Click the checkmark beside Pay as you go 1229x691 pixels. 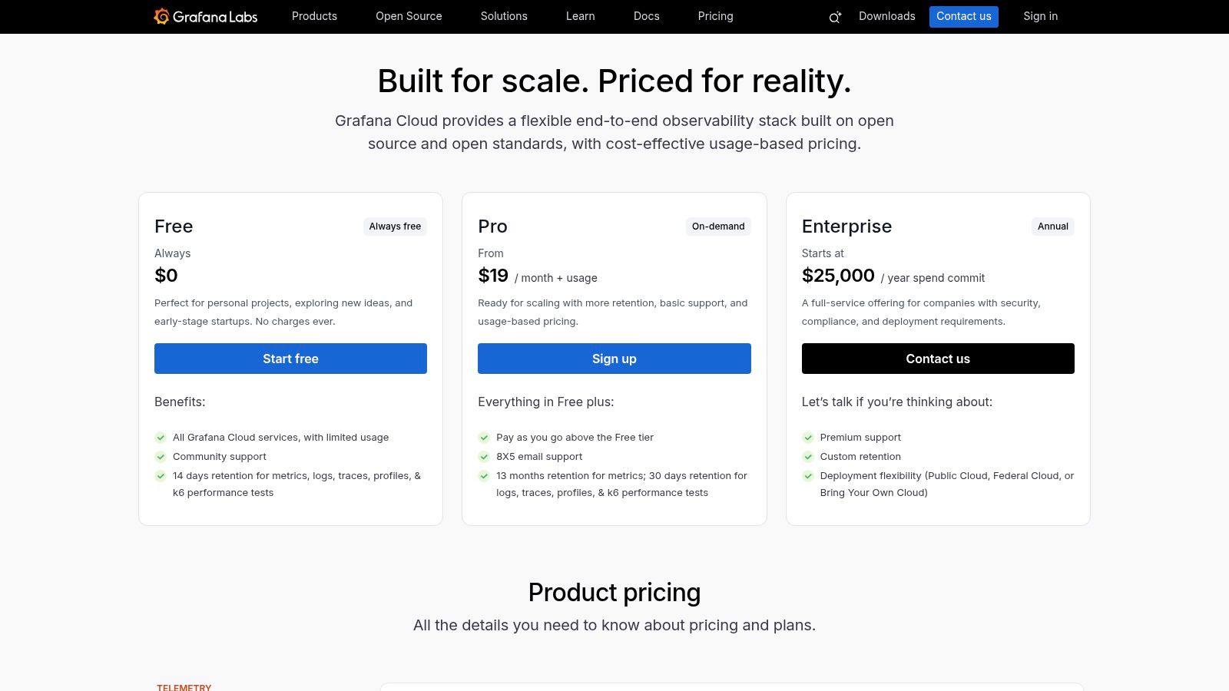click(x=485, y=438)
